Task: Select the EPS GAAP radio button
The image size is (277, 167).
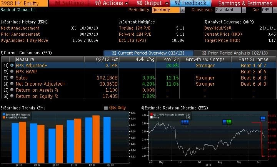Action: click(12, 71)
